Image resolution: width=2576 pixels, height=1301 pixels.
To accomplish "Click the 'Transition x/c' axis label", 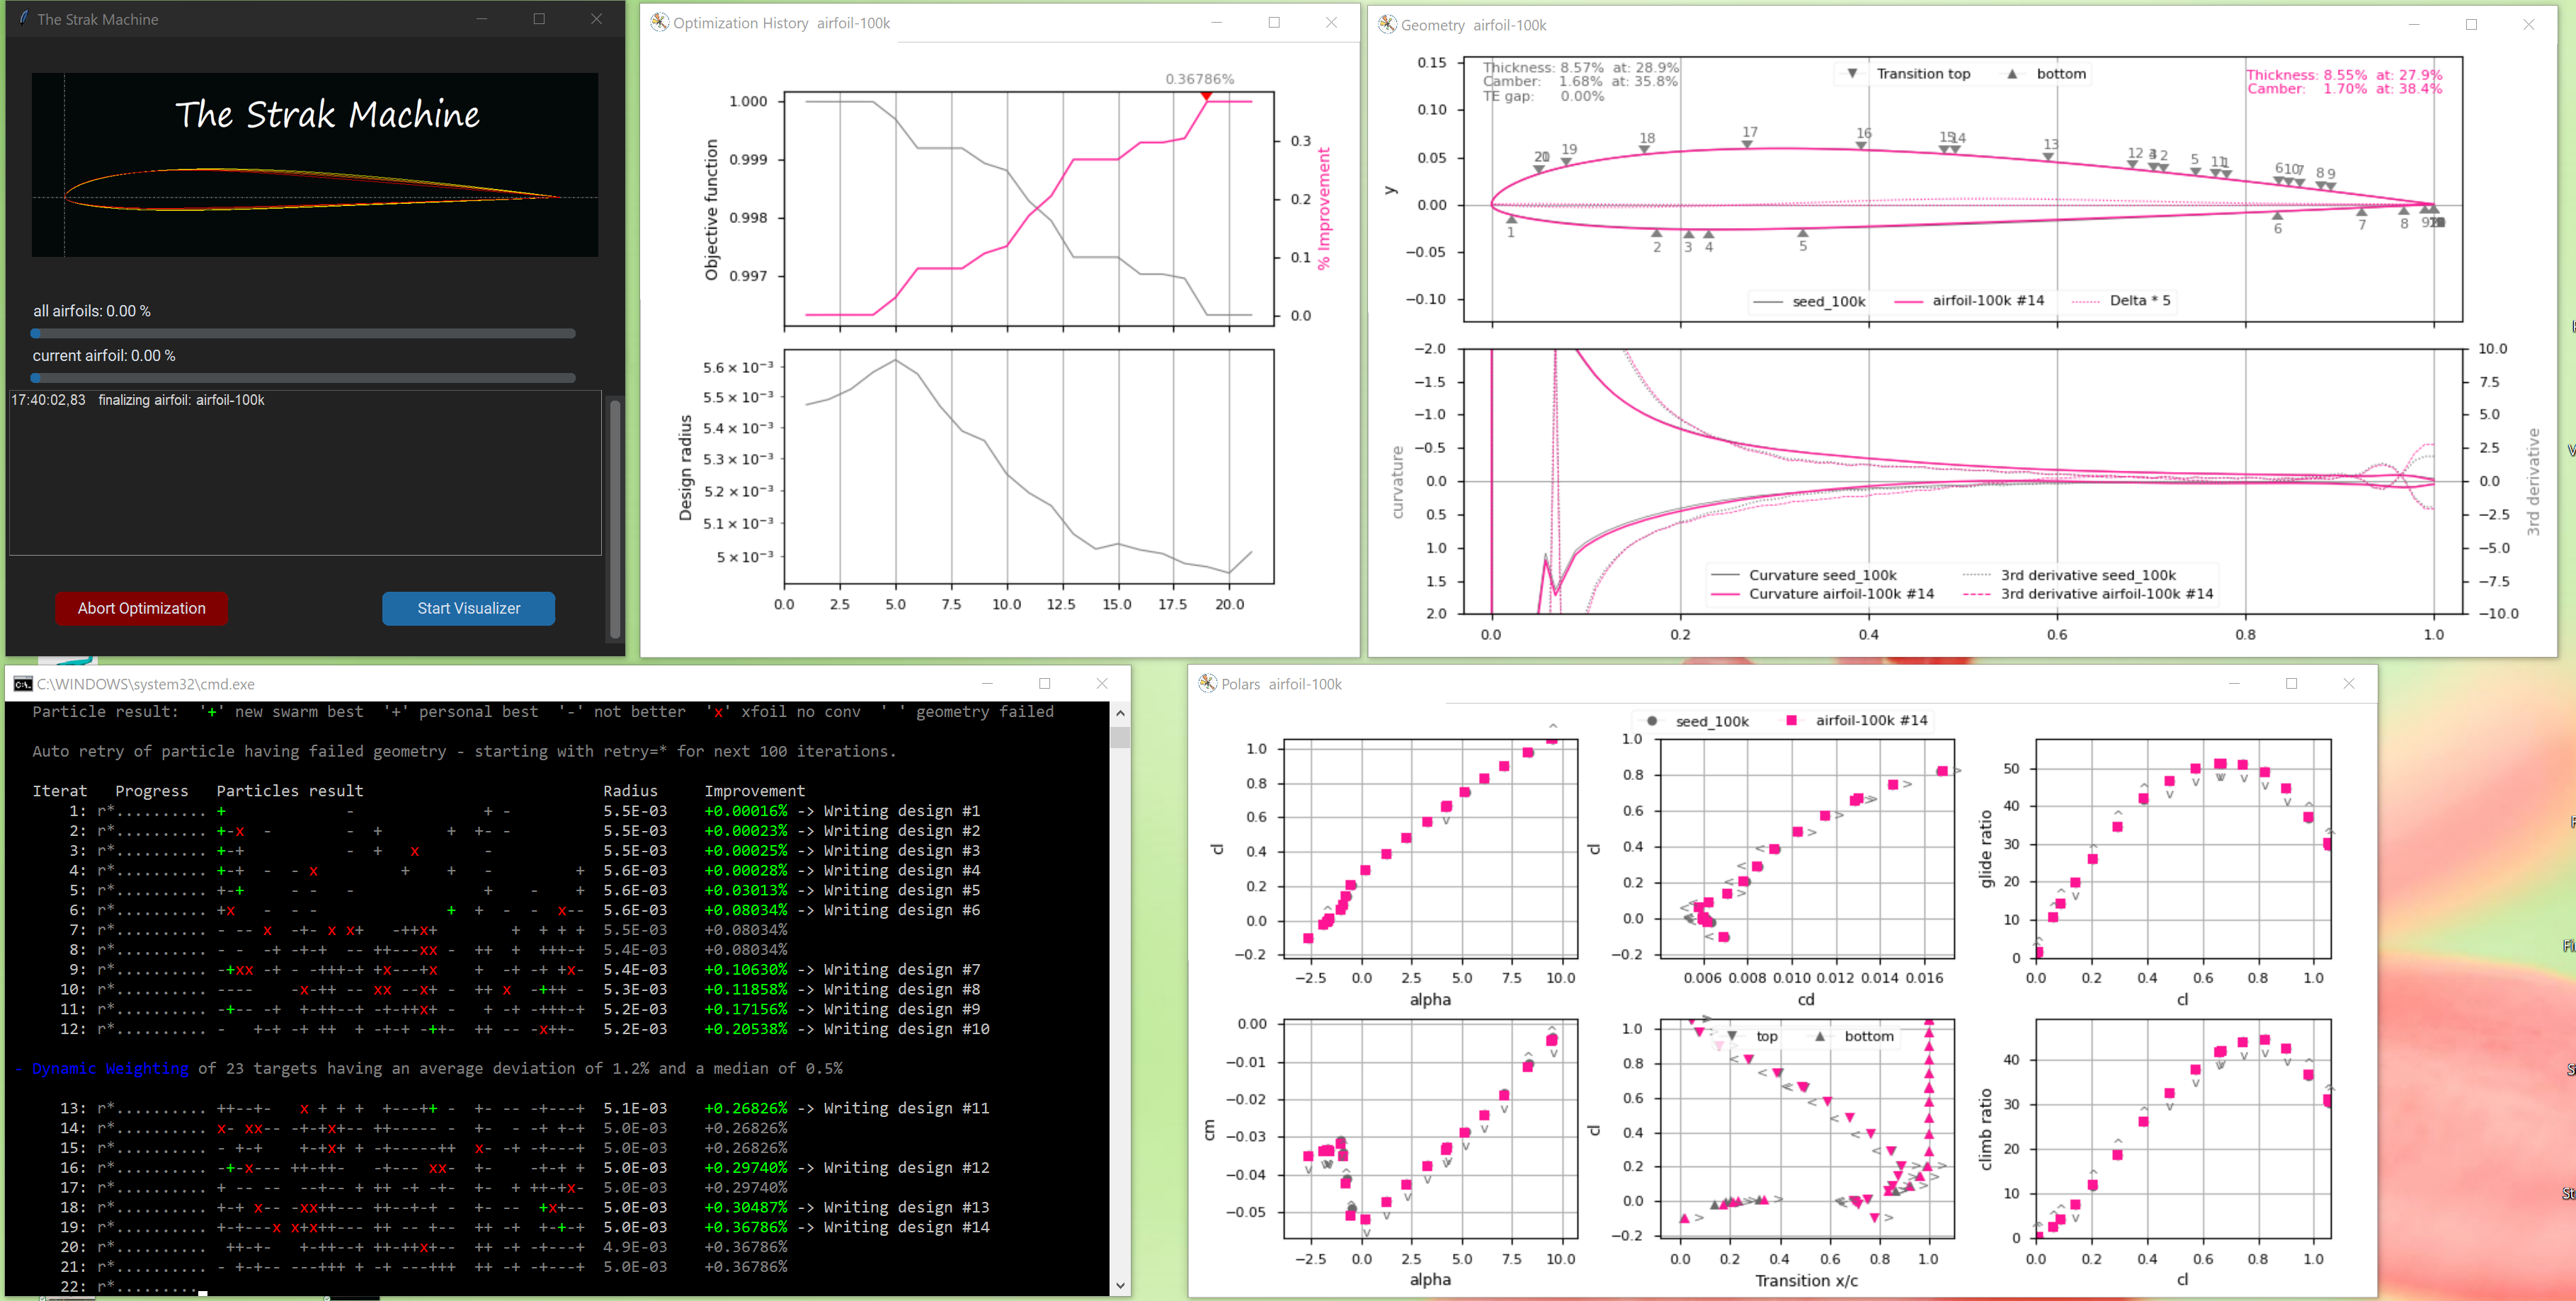I will [x=1806, y=1280].
